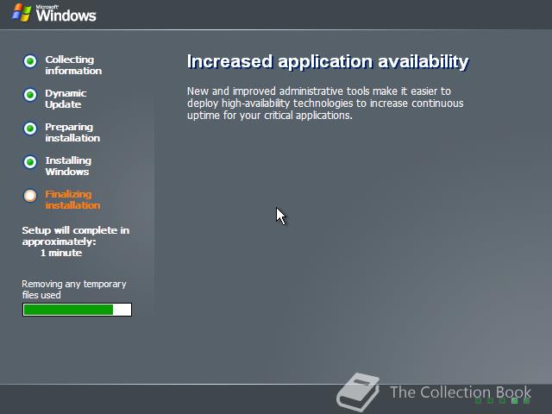Click the "Removing any temporary files used" status
Screen dimensions: 552x414
[74, 290]
